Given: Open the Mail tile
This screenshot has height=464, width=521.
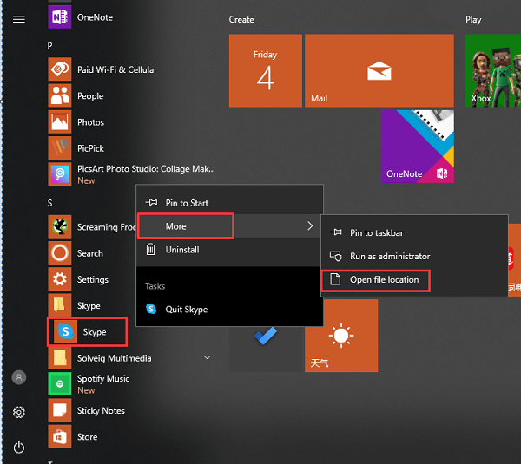Looking at the screenshot, I should [379, 71].
